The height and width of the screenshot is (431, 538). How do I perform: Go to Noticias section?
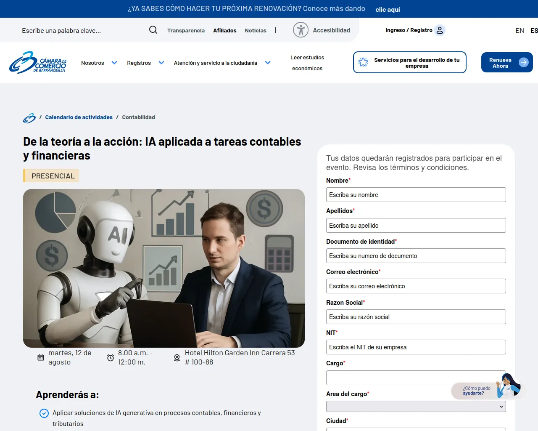pyautogui.click(x=256, y=30)
